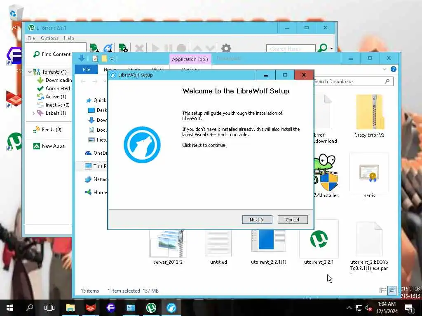Open Action Center notifications icon

pyautogui.click(x=409, y=308)
